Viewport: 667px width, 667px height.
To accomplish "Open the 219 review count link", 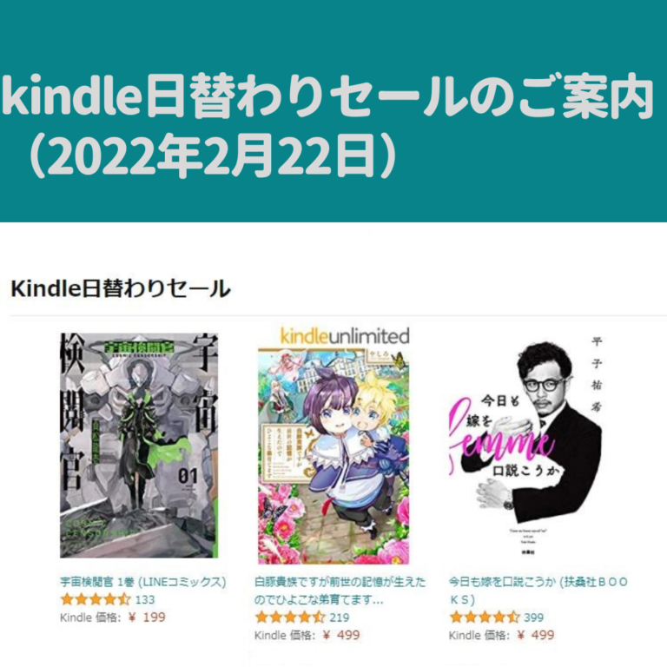I will tap(340, 617).
